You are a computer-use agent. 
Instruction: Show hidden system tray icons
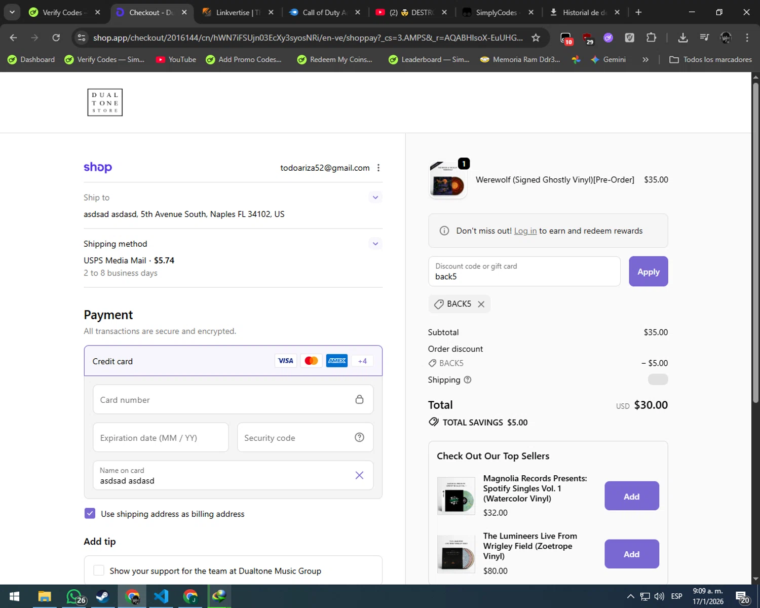point(630,596)
